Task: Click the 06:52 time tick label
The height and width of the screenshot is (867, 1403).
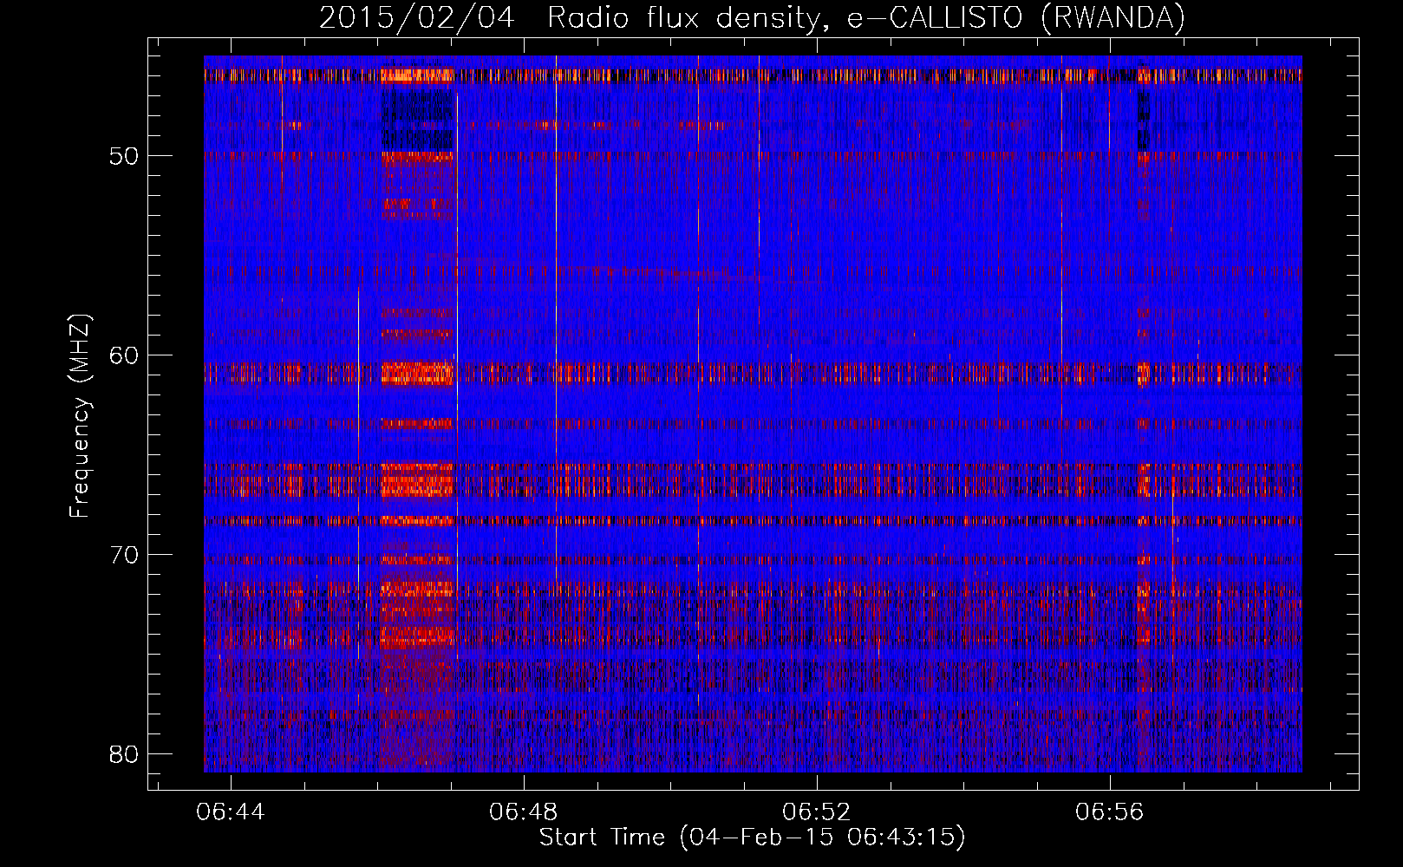Action: pyautogui.click(x=817, y=812)
